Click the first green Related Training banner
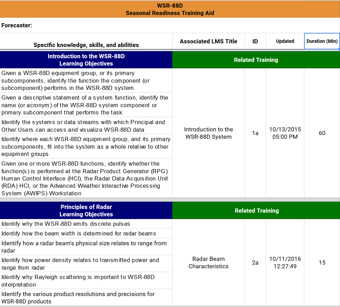Image resolution: width=340 pixels, height=307 pixels. [x=256, y=59]
